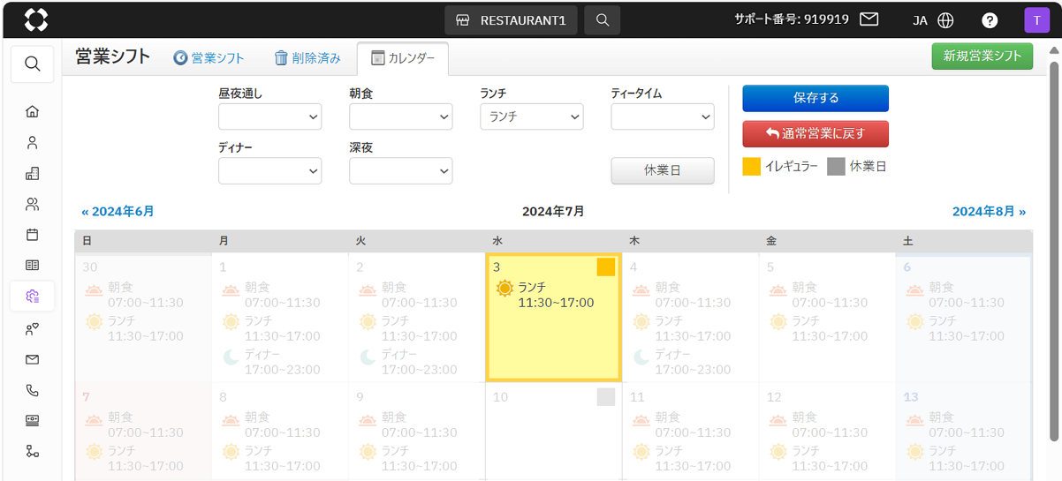The width and height of the screenshot is (1062, 481).
Task: Toggle the gray marker square on July 10
Action: pyautogui.click(x=605, y=396)
